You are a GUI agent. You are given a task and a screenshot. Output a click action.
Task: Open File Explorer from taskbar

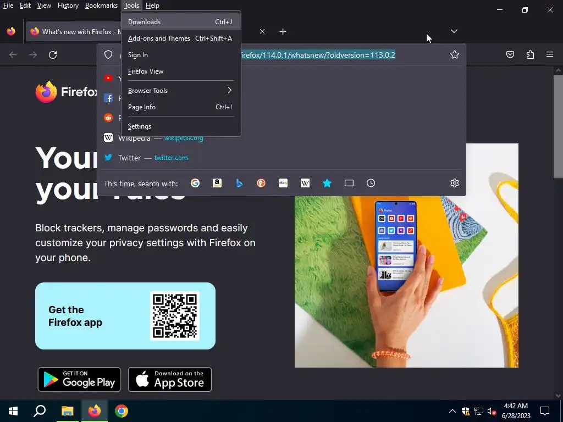[67, 411]
